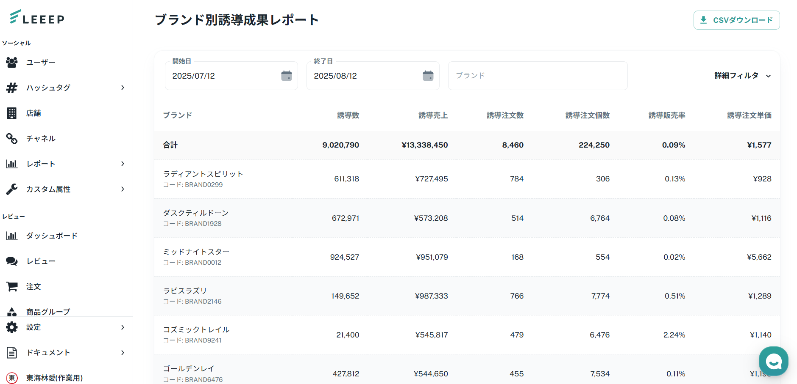Focus the ブランド search field
Viewport: 797px width, 384px height.
coord(538,76)
